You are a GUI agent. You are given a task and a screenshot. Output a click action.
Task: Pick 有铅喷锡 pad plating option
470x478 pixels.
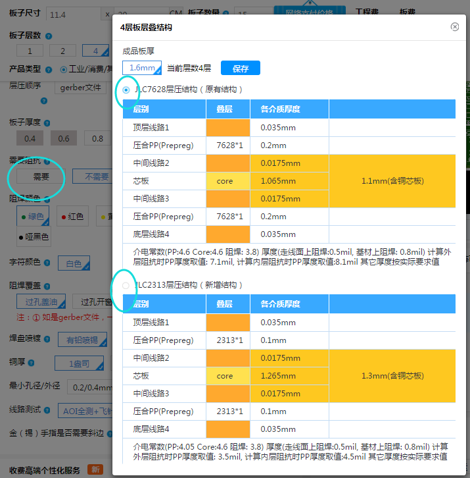pos(82,340)
